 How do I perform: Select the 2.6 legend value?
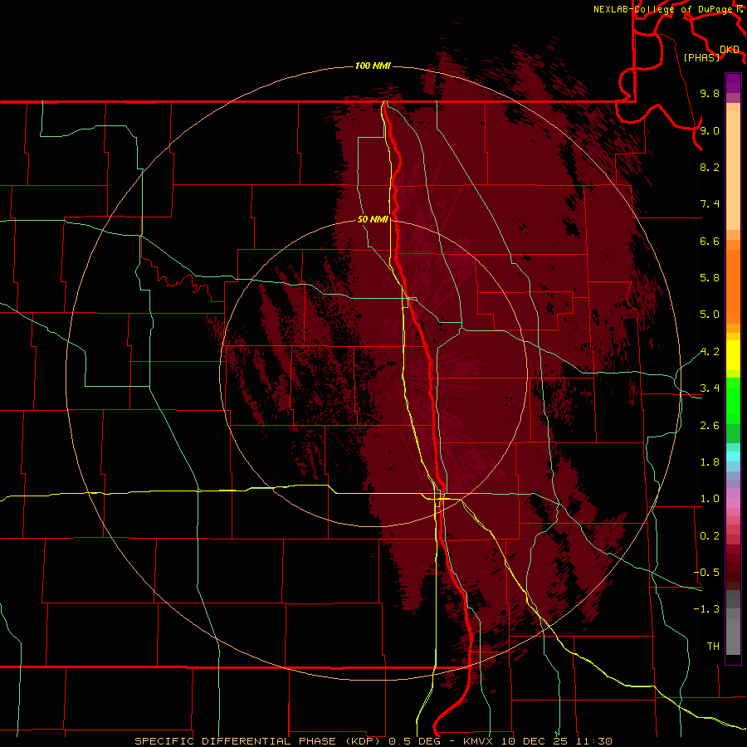click(x=710, y=426)
